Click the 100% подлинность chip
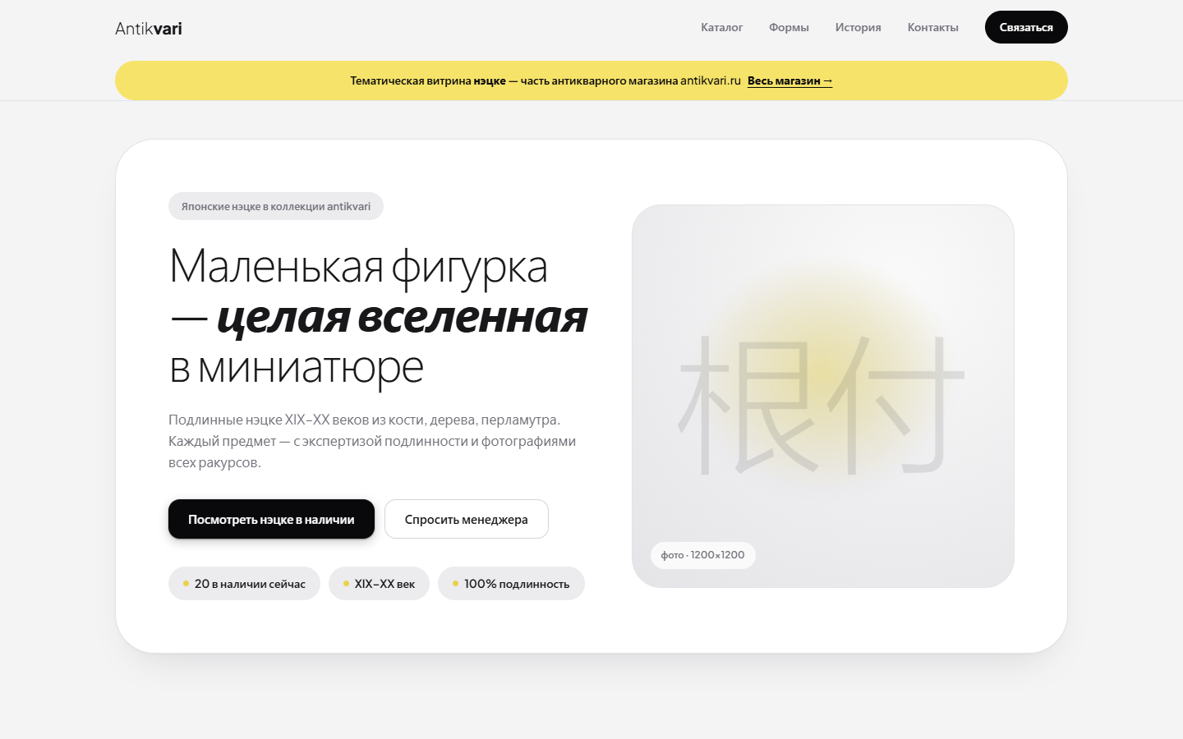1183x739 pixels. (511, 584)
